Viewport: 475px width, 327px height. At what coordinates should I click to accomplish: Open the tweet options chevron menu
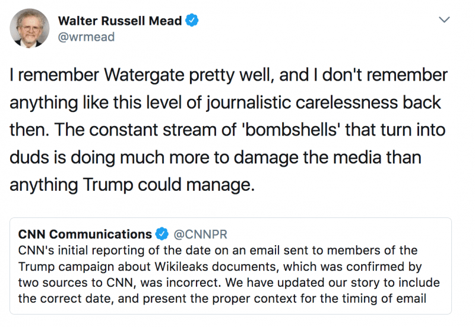pyautogui.click(x=444, y=21)
